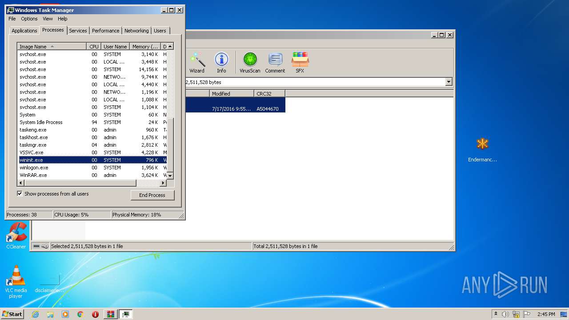This screenshot has height=320, width=569.
Task: Click the network status tray icon
Action: pyautogui.click(x=516, y=314)
